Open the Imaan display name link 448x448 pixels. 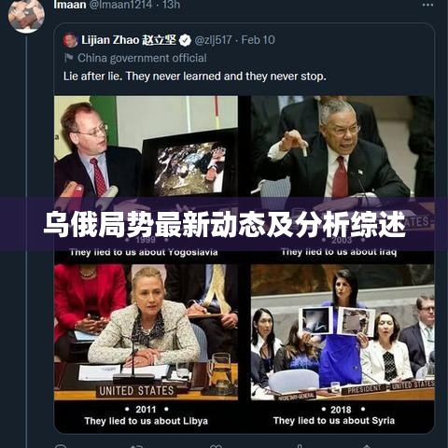[x=70, y=5]
